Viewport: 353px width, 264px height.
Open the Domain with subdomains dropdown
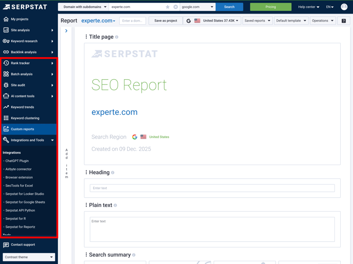pos(85,7)
